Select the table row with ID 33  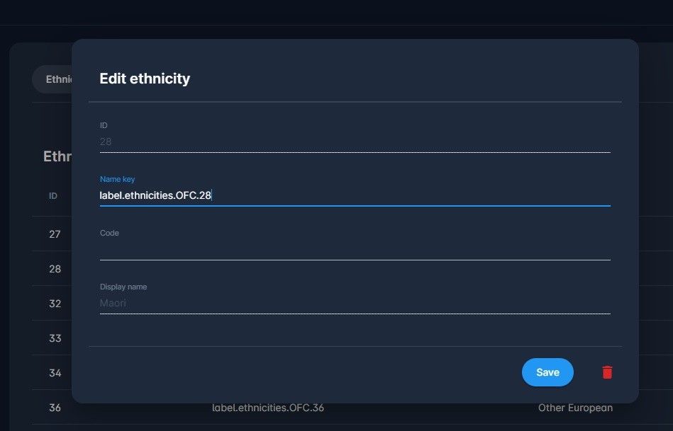pos(53,338)
